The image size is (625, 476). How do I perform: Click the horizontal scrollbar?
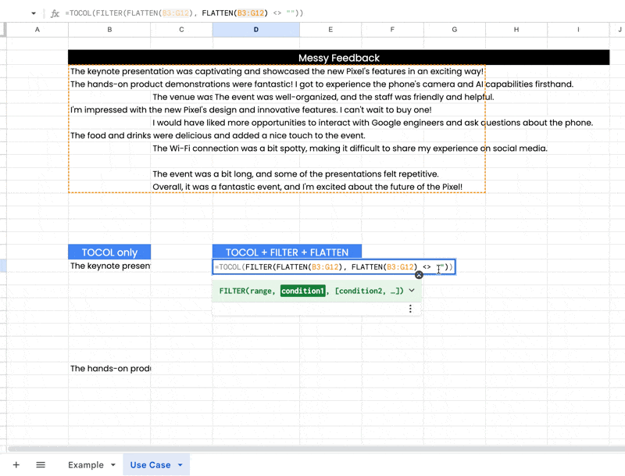point(315,449)
